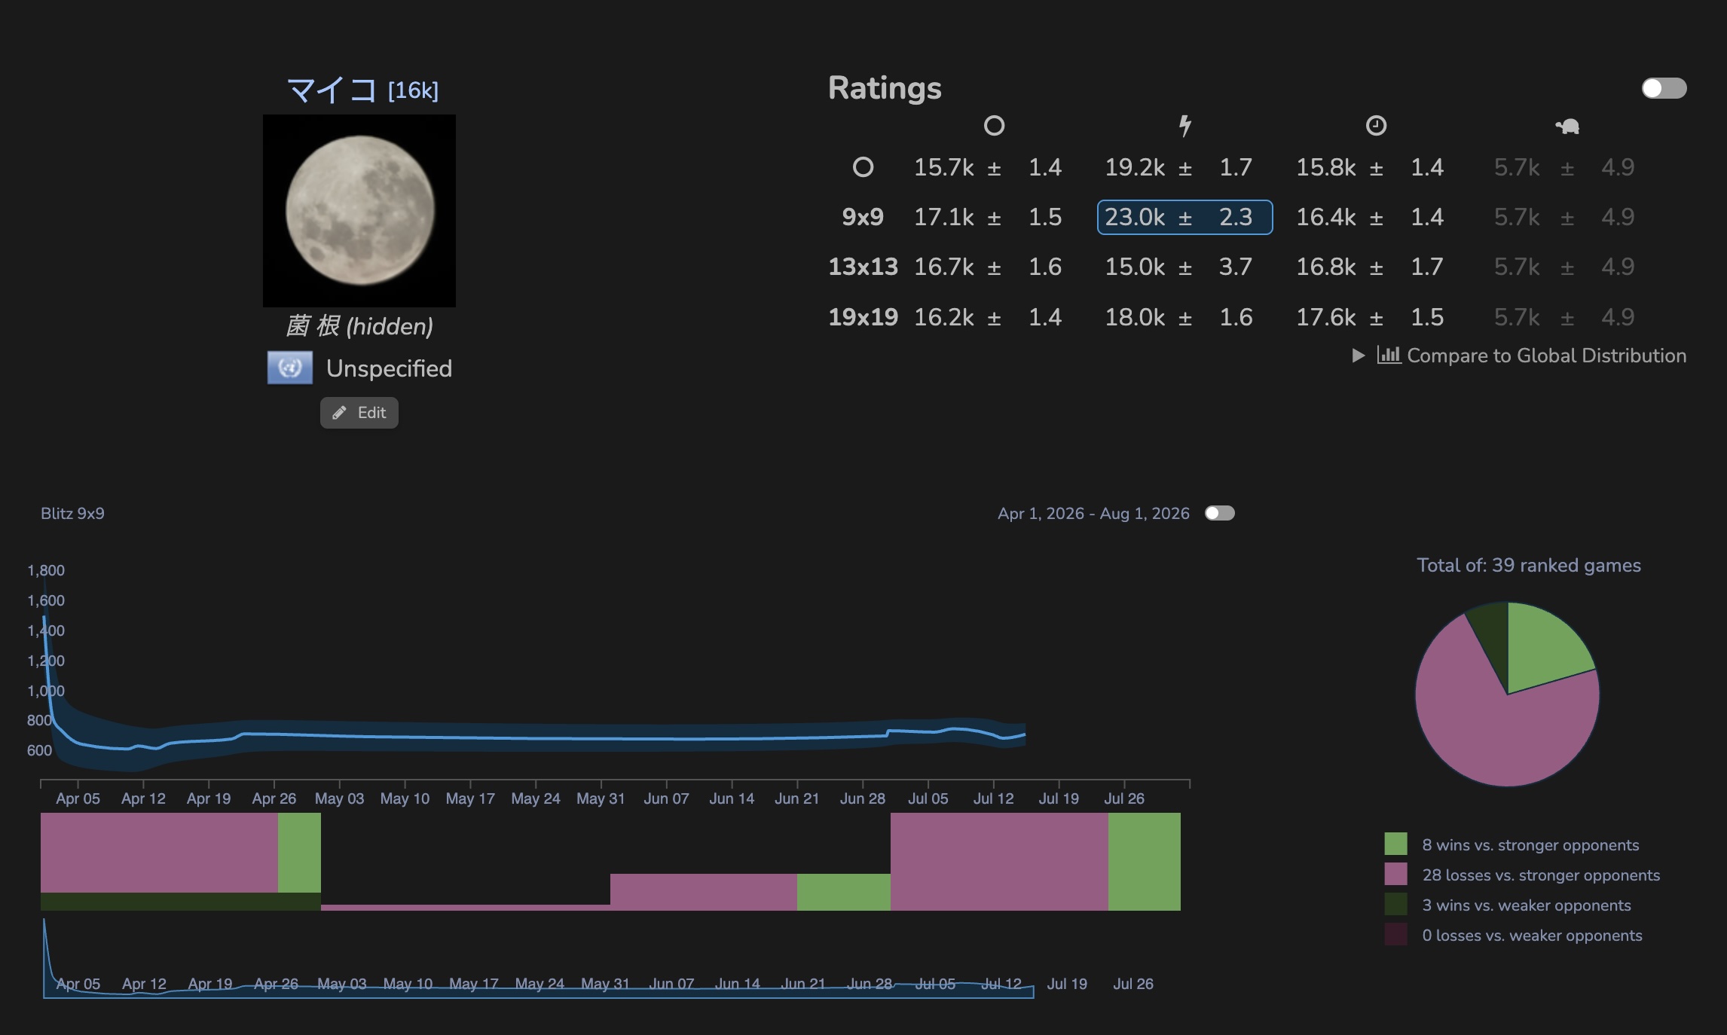Toggle the switch beside Ratings heading
The image size is (1727, 1035).
point(1664,88)
